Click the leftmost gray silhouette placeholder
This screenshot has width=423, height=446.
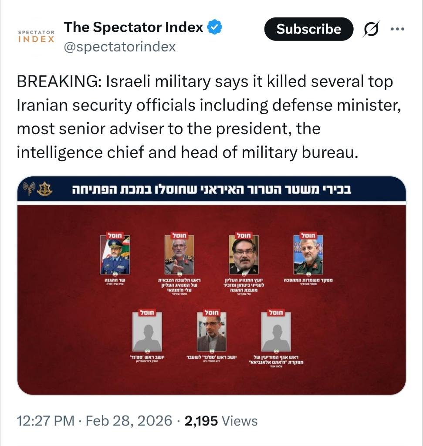pyautogui.click(x=147, y=334)
